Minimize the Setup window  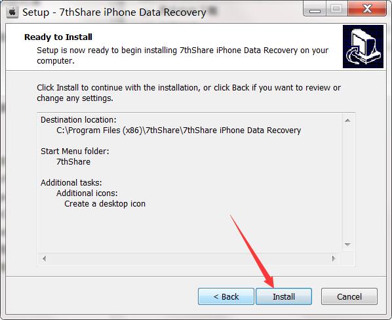tap(315, 9)
